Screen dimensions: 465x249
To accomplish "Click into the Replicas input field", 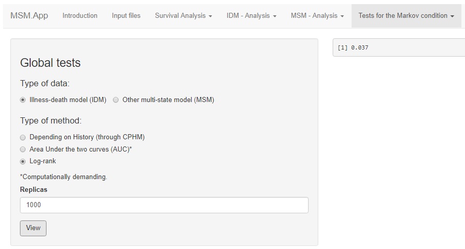I will tap(164, 205).
